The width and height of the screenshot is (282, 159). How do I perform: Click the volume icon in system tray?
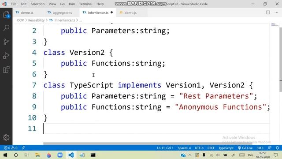tap(218, 155)
